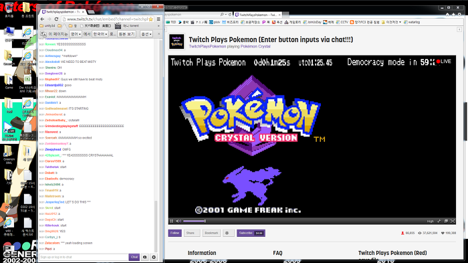This screenshot has width=468, height=263.
Task: Go forward in the Chrome chat window
Action: pos(49,19)
